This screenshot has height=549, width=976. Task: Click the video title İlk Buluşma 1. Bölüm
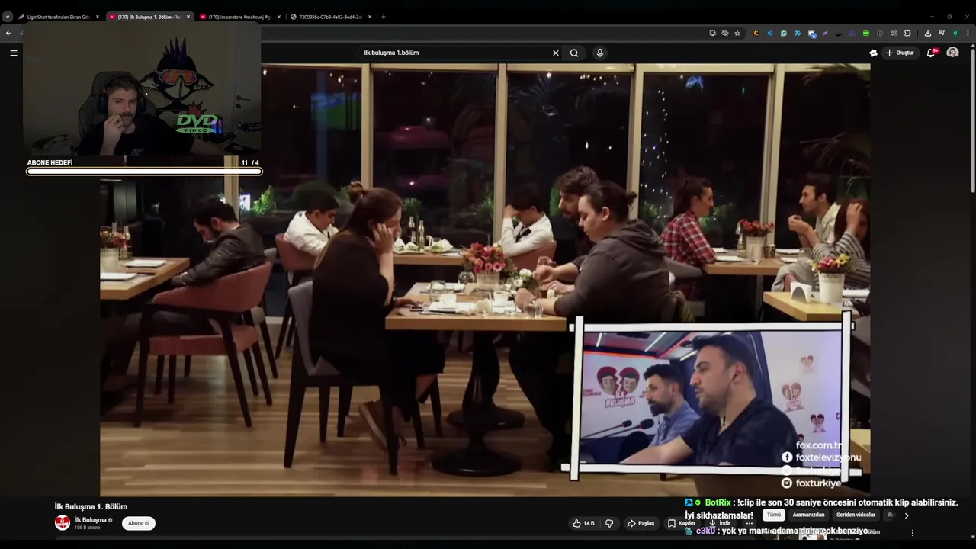[91, 506]
